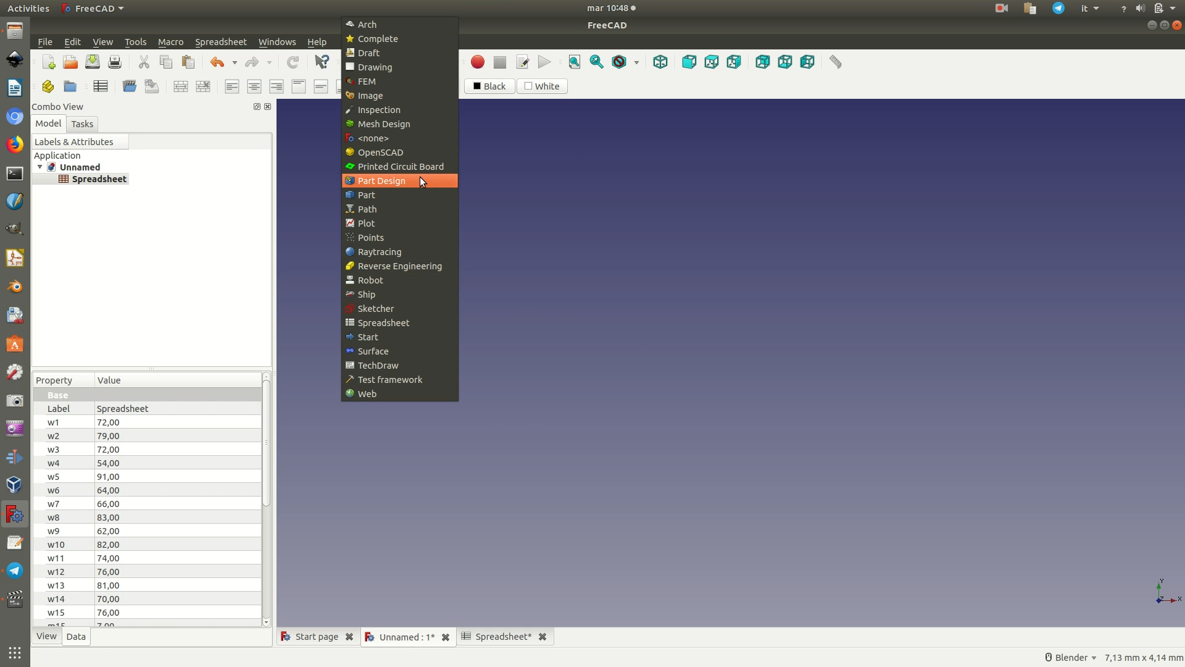Click the Open file folder icon
Screen dimensions: 1185x667
[70, 62]
